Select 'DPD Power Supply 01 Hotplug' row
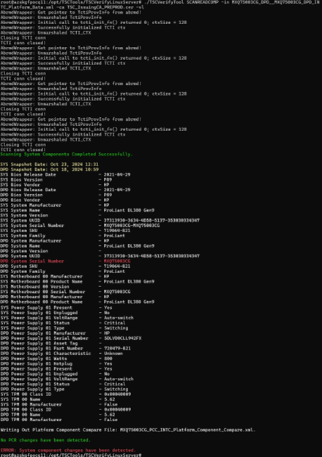Image resolution: width=322 pixels, height=457 pixels. pos(56,364)
